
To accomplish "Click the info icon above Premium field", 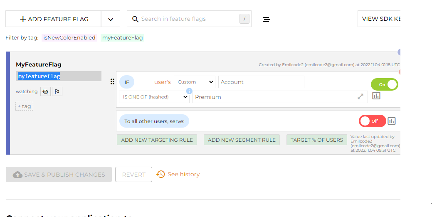I will click(189, 91).
